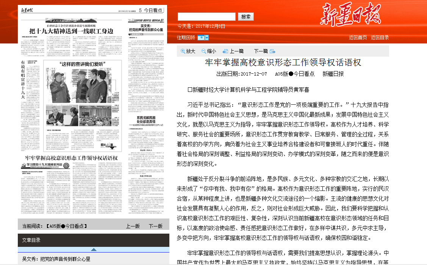Click the 牢牢掌握高校意识形态 headline on the page image

(x=71, y=158)
